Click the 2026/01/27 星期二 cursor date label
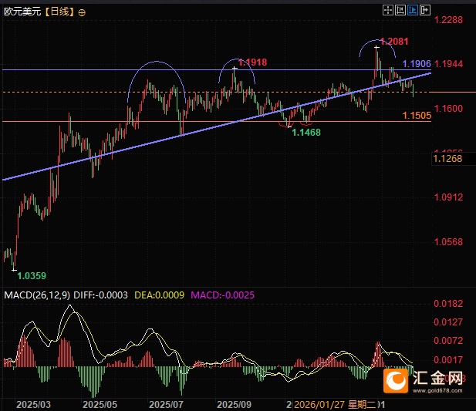 pos(335,405)
